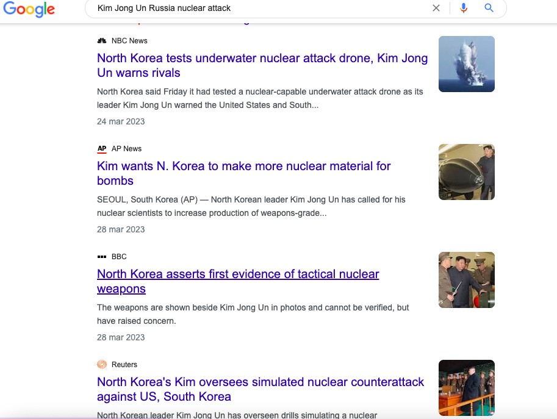
Task: Click the '24 mar 2023' date
Action: pyautogui.click(x=121, y=121)
